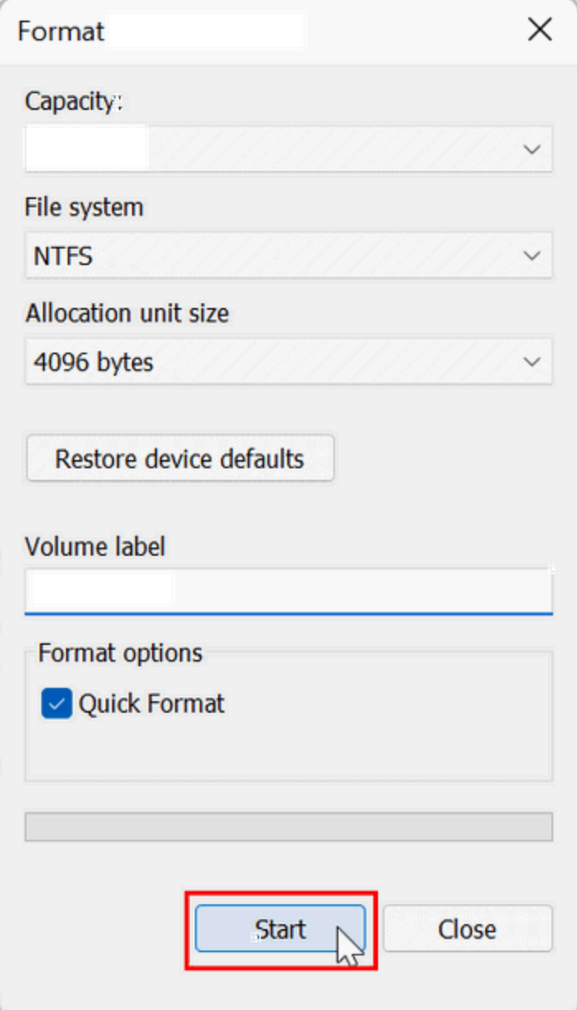
Task: Click the File system label
Action: point(84,206)
